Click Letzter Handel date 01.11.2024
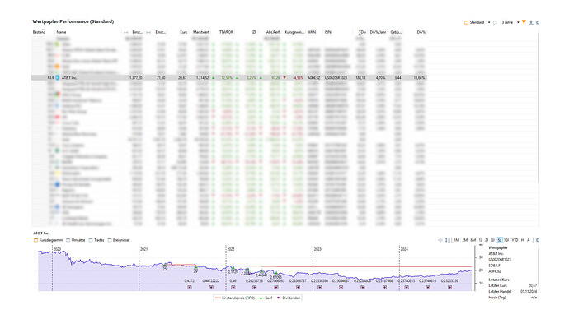The width and height of the screenshot is (569, 319). [529, 292]
